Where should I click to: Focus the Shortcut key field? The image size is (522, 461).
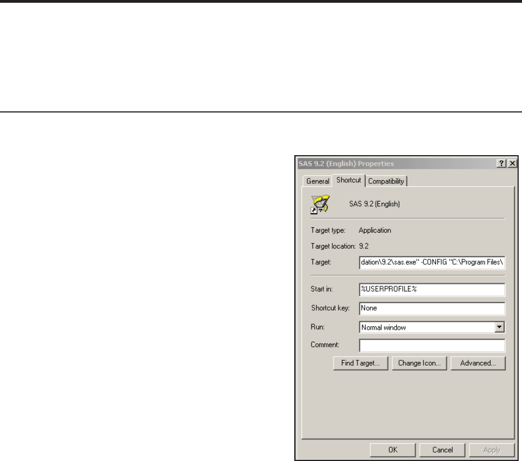click(x=432, y=308)
